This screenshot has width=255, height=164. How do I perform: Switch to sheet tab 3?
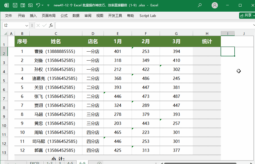60,163
